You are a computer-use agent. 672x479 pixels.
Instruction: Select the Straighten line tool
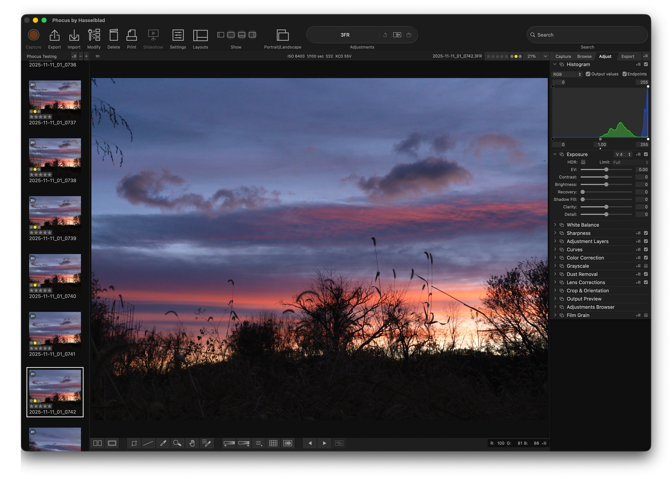tap(148, 443)
